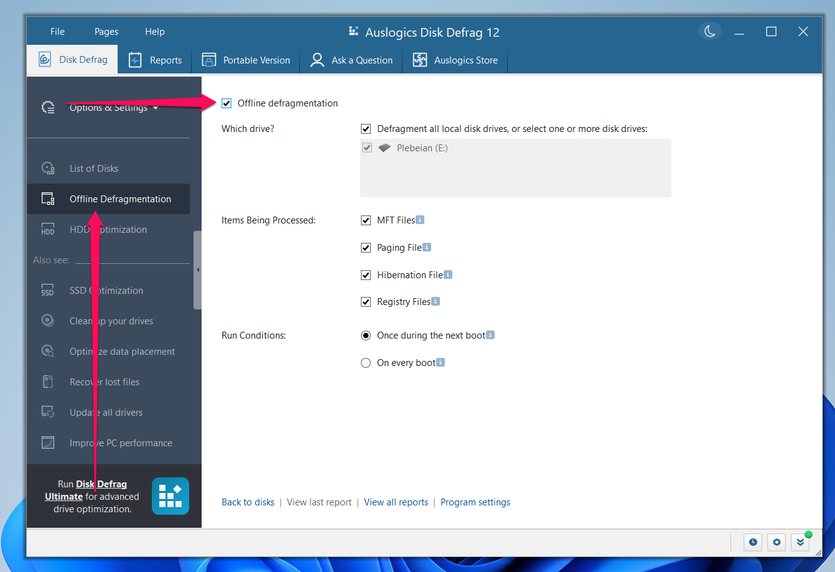
Task: Click the Update all drivers icon
Action: [x=47, y=412]
